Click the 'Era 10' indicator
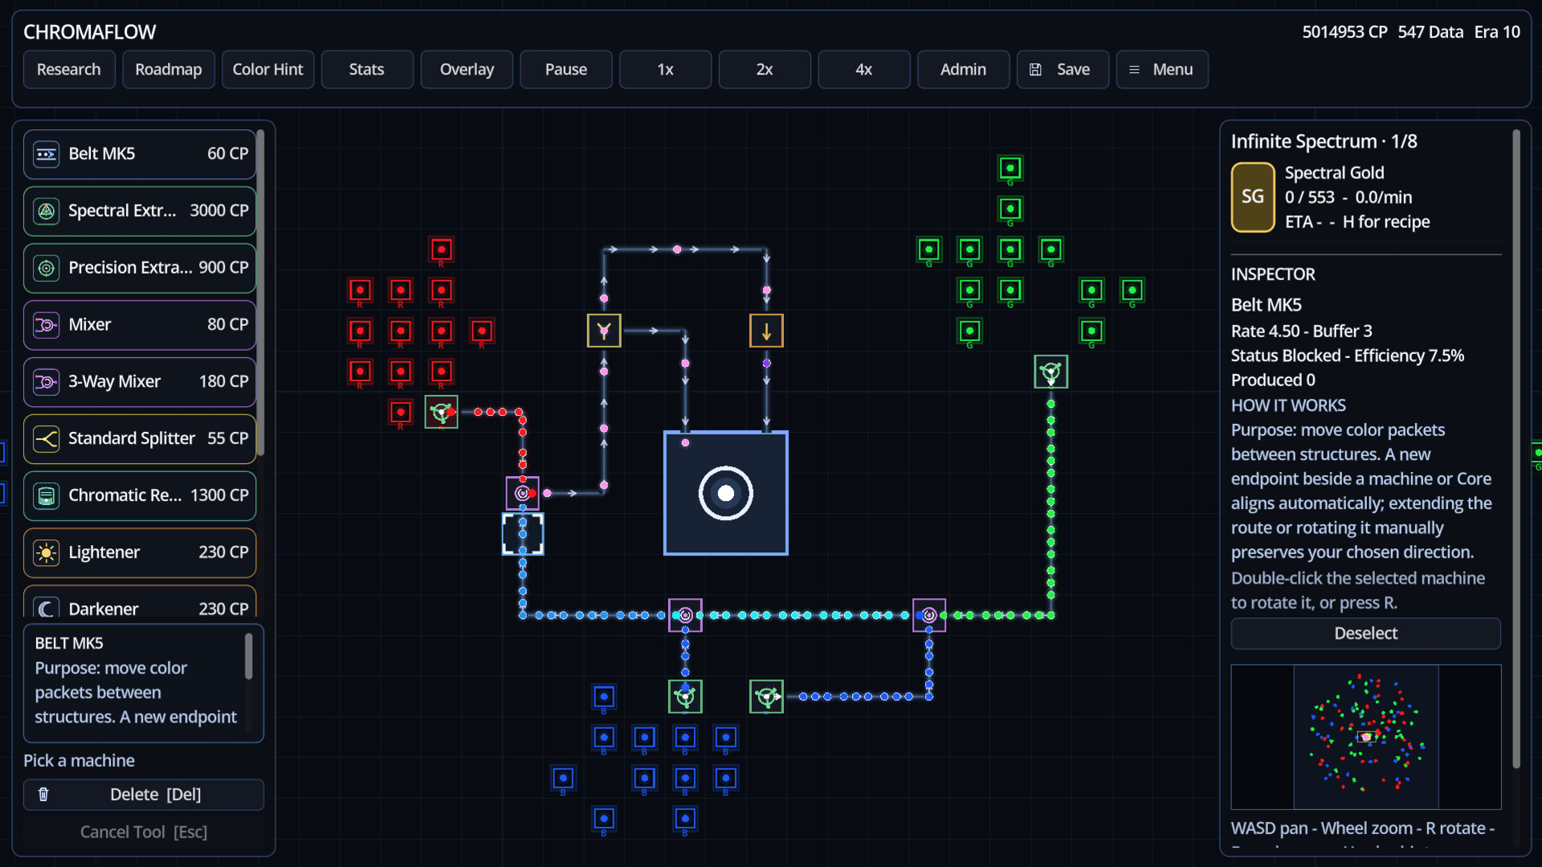1542x867 pixels. (x=1497, y=32)
